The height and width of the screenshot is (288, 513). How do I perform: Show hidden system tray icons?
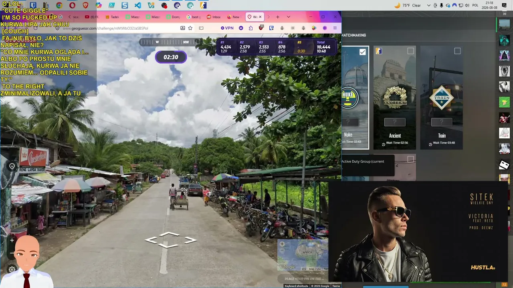tap(429, 5)
